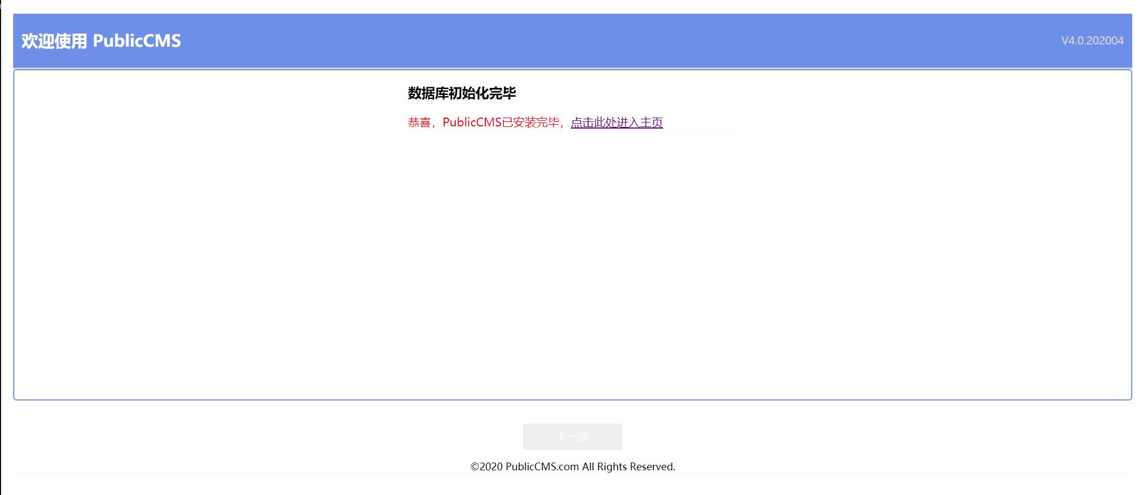The height and width of the screenshot is (495, 1141).
Task: Click PublicCMS.com in the footer
Action: (x=542, y=466)
